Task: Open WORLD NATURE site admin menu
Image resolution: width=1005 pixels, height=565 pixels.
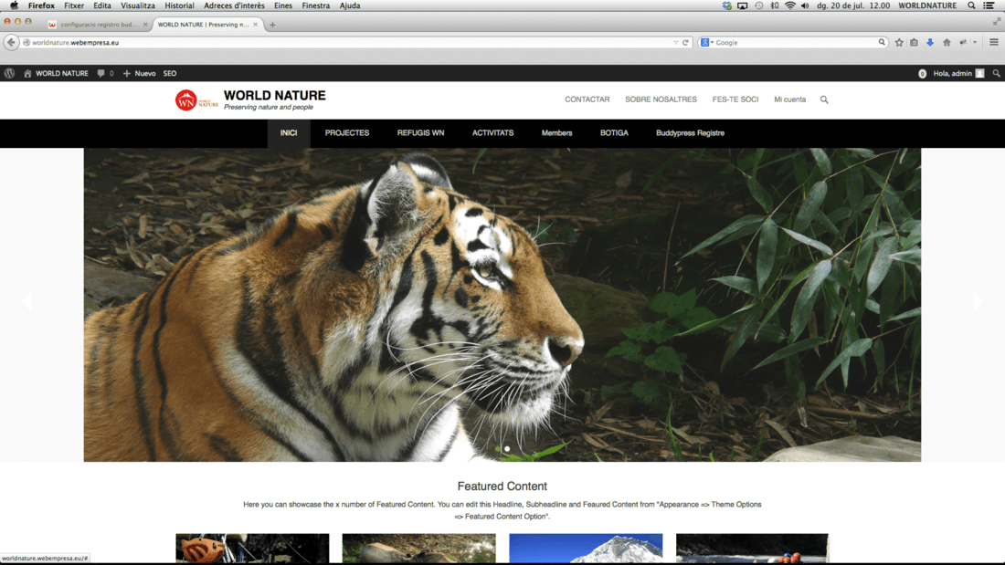Action: pos(56,73)
